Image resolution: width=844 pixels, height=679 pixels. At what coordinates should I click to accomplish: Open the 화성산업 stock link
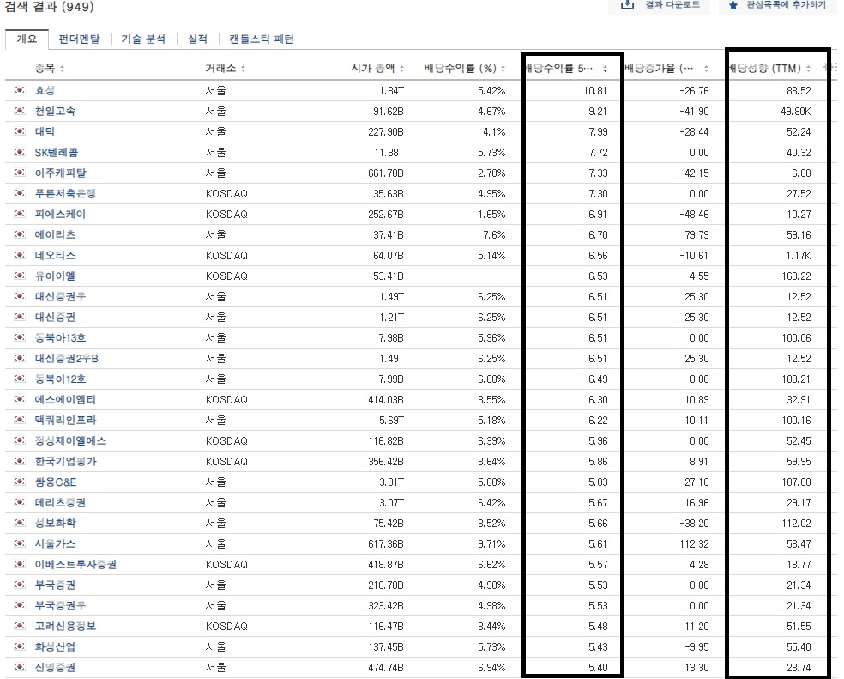coord(55,646)
